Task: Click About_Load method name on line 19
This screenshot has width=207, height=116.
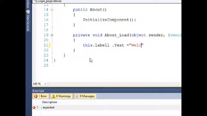Action: 117,35
